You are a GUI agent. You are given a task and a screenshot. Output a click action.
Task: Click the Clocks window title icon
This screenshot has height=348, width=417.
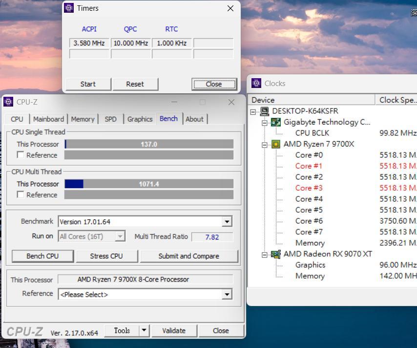(x=256, y=83)
